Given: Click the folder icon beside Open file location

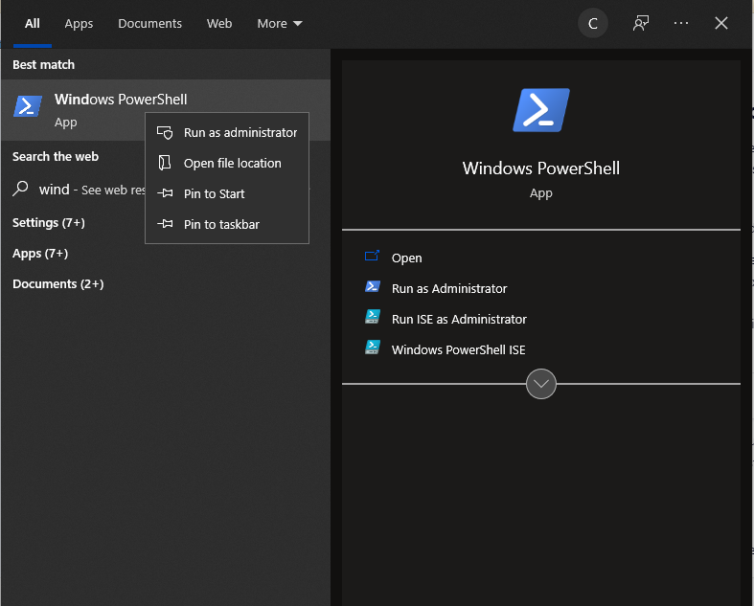Looking at the screenshot, I should point(165,163).
